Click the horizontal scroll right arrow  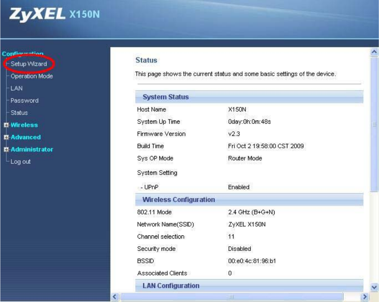point(364,297)
